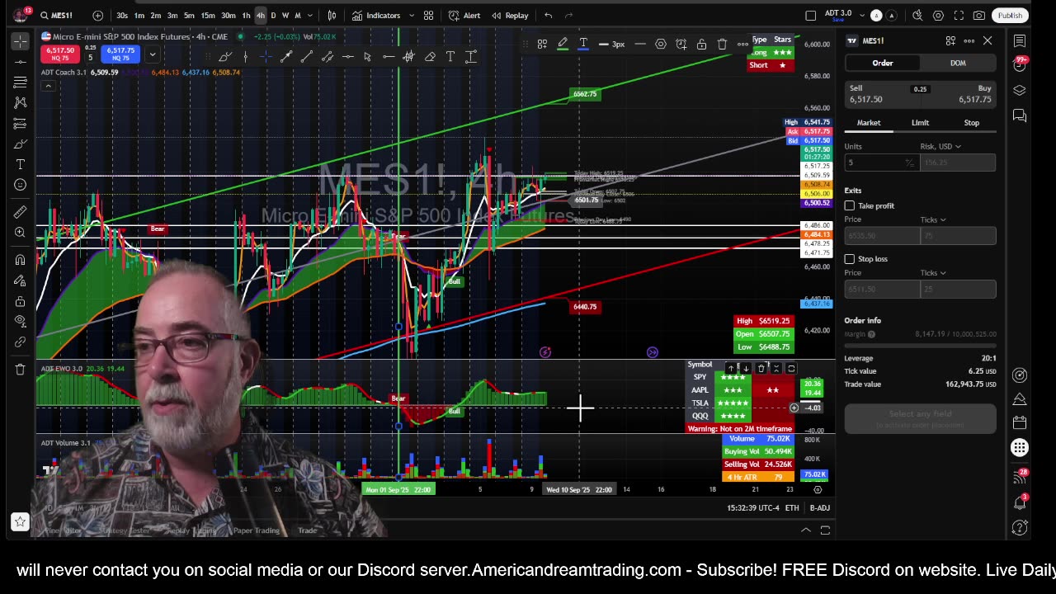This screenshot has height=594, width=1056.
Task: Take a chart snapshot with camera icon
Action: pos(979,16)
